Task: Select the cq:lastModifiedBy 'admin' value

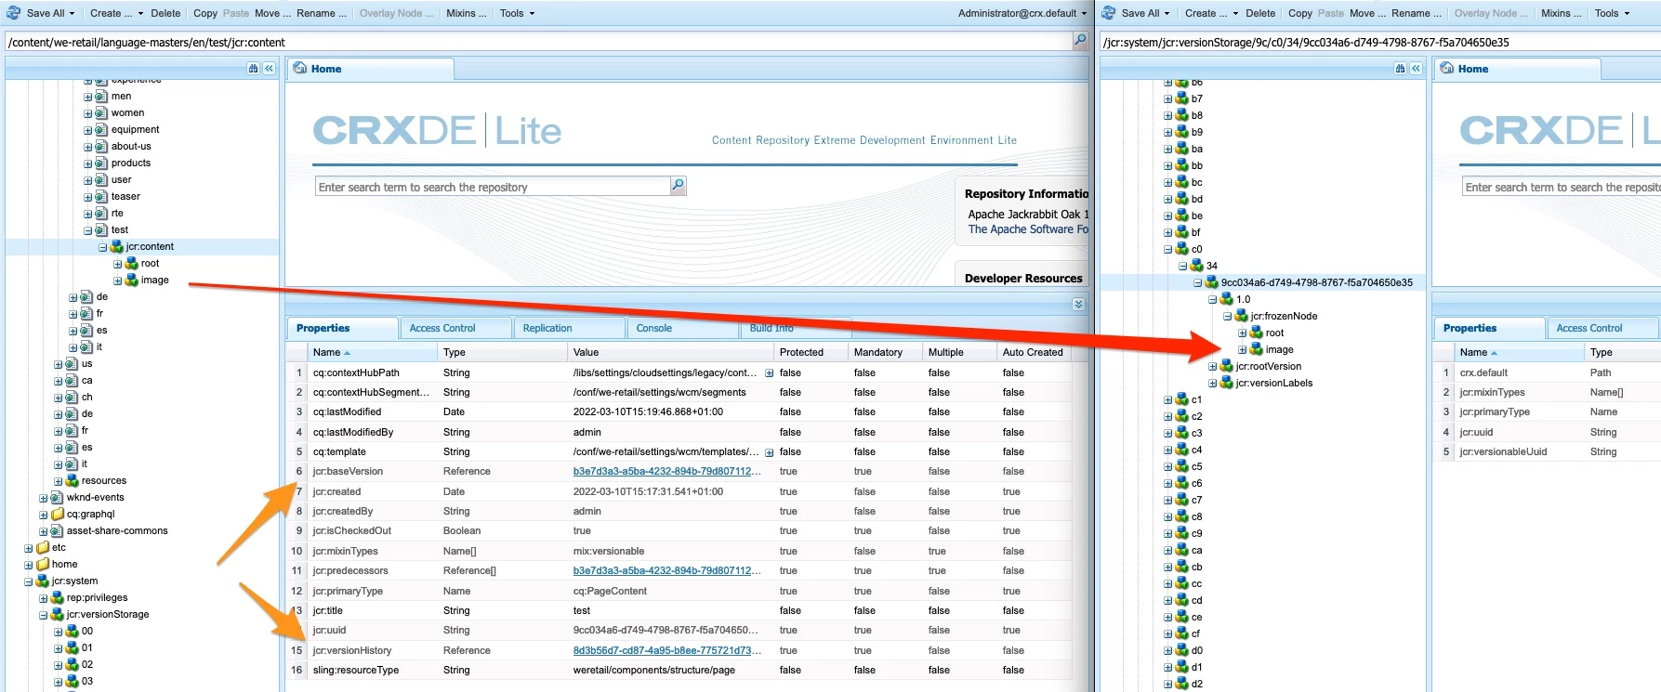Action: pos(587,432)
